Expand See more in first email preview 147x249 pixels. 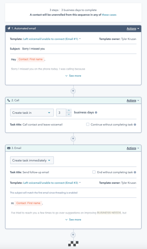point(73,76)
